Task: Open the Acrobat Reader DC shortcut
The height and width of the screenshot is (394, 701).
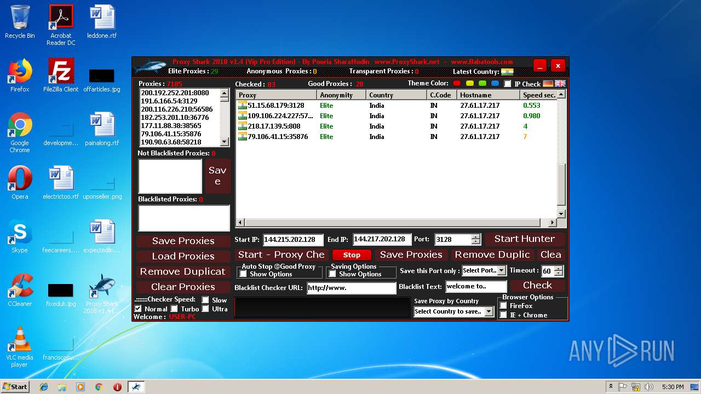Action: 61,25
